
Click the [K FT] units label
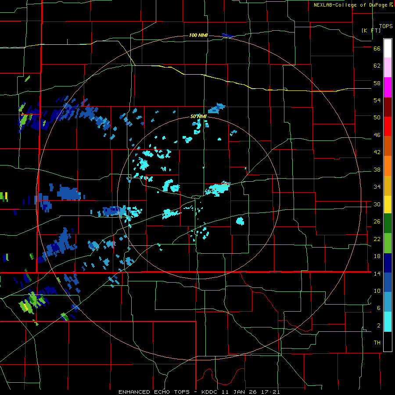(x=371, y=30)
